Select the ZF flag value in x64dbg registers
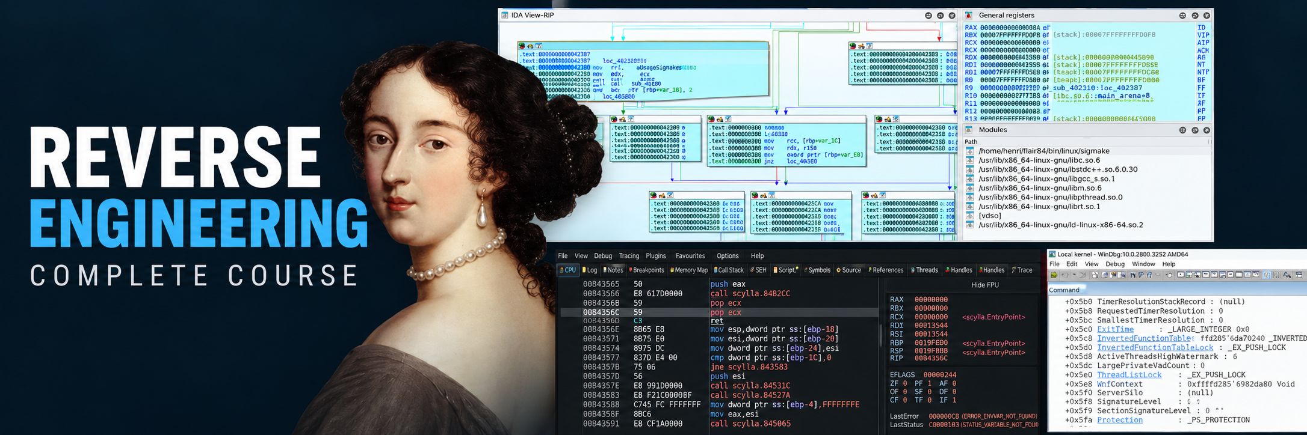The image size is (1307, 435). click(x=904, y=383)
